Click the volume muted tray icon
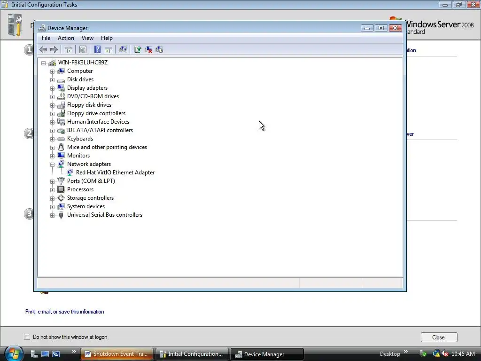481x361 pixels. (445, 354)
